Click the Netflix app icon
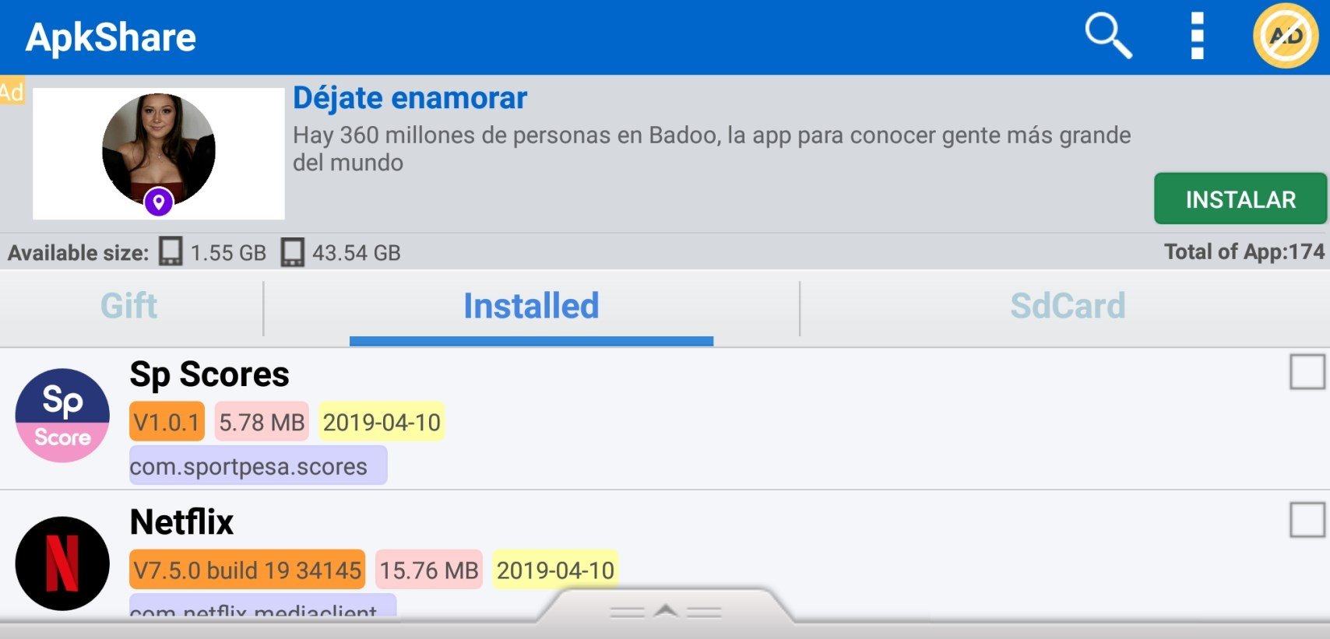Screen dimensions: 1330x639 (62, 564)
